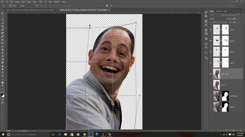
Task: Open the Character panel icon
Action: click(206, 44)
